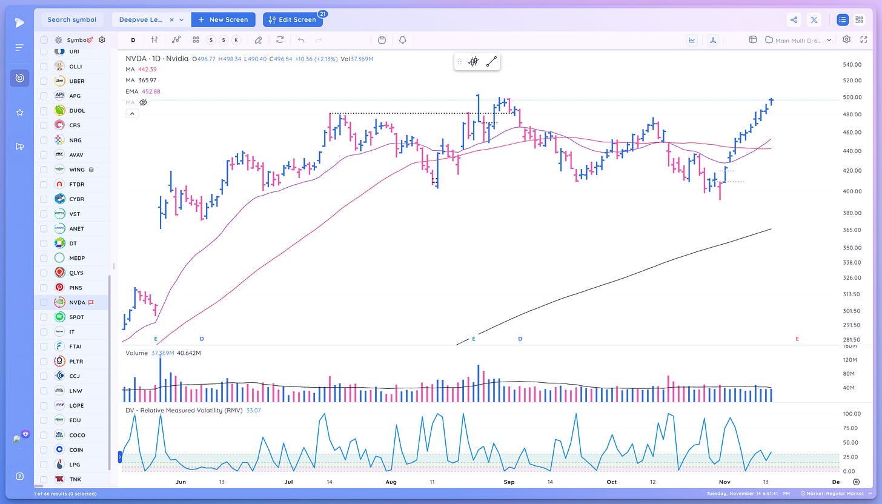Image resolution: width=882 pixels, height=504 pixels.
Task: Check the DUOL row checkbox
Action: point(44,111)
